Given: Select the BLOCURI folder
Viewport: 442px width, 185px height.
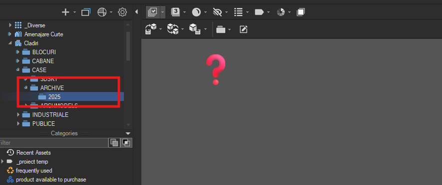Looking at the screenshot, I should 44,52.
